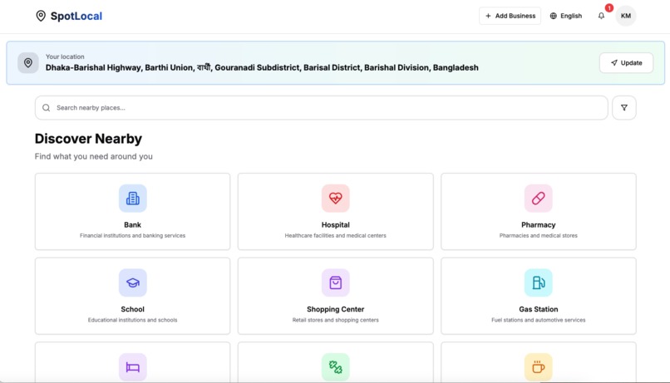Select the purple bed icon card
This screenshot has height=383, width=670.
[x=132, y=366]
